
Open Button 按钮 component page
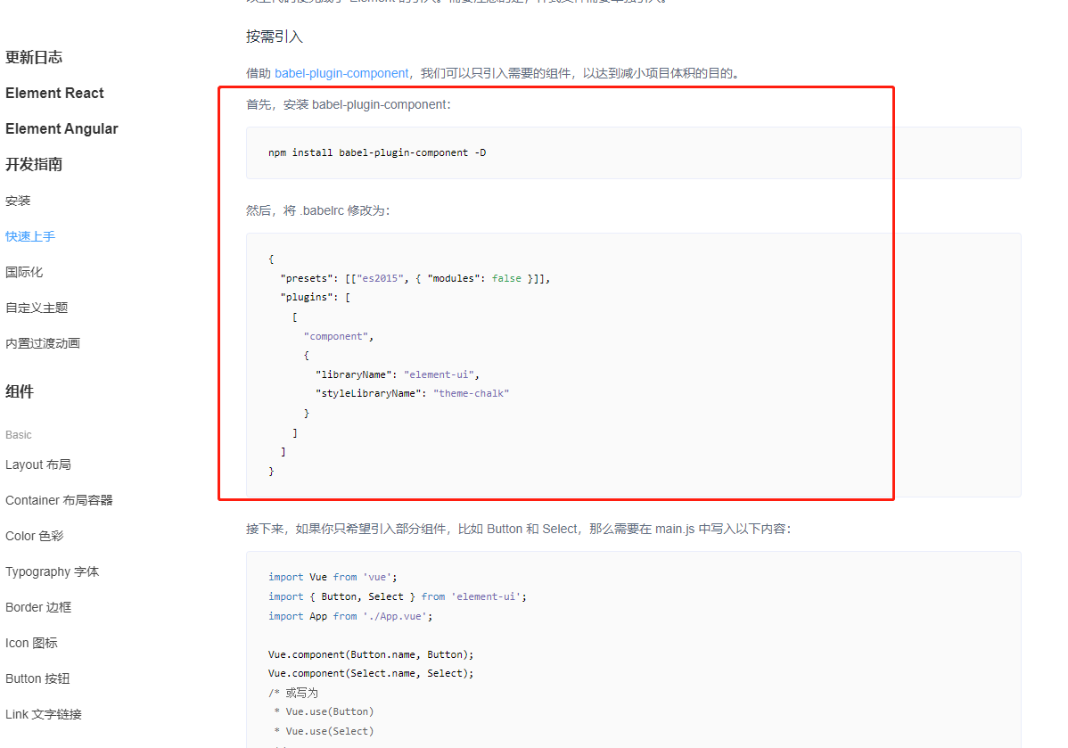(37, 678)
